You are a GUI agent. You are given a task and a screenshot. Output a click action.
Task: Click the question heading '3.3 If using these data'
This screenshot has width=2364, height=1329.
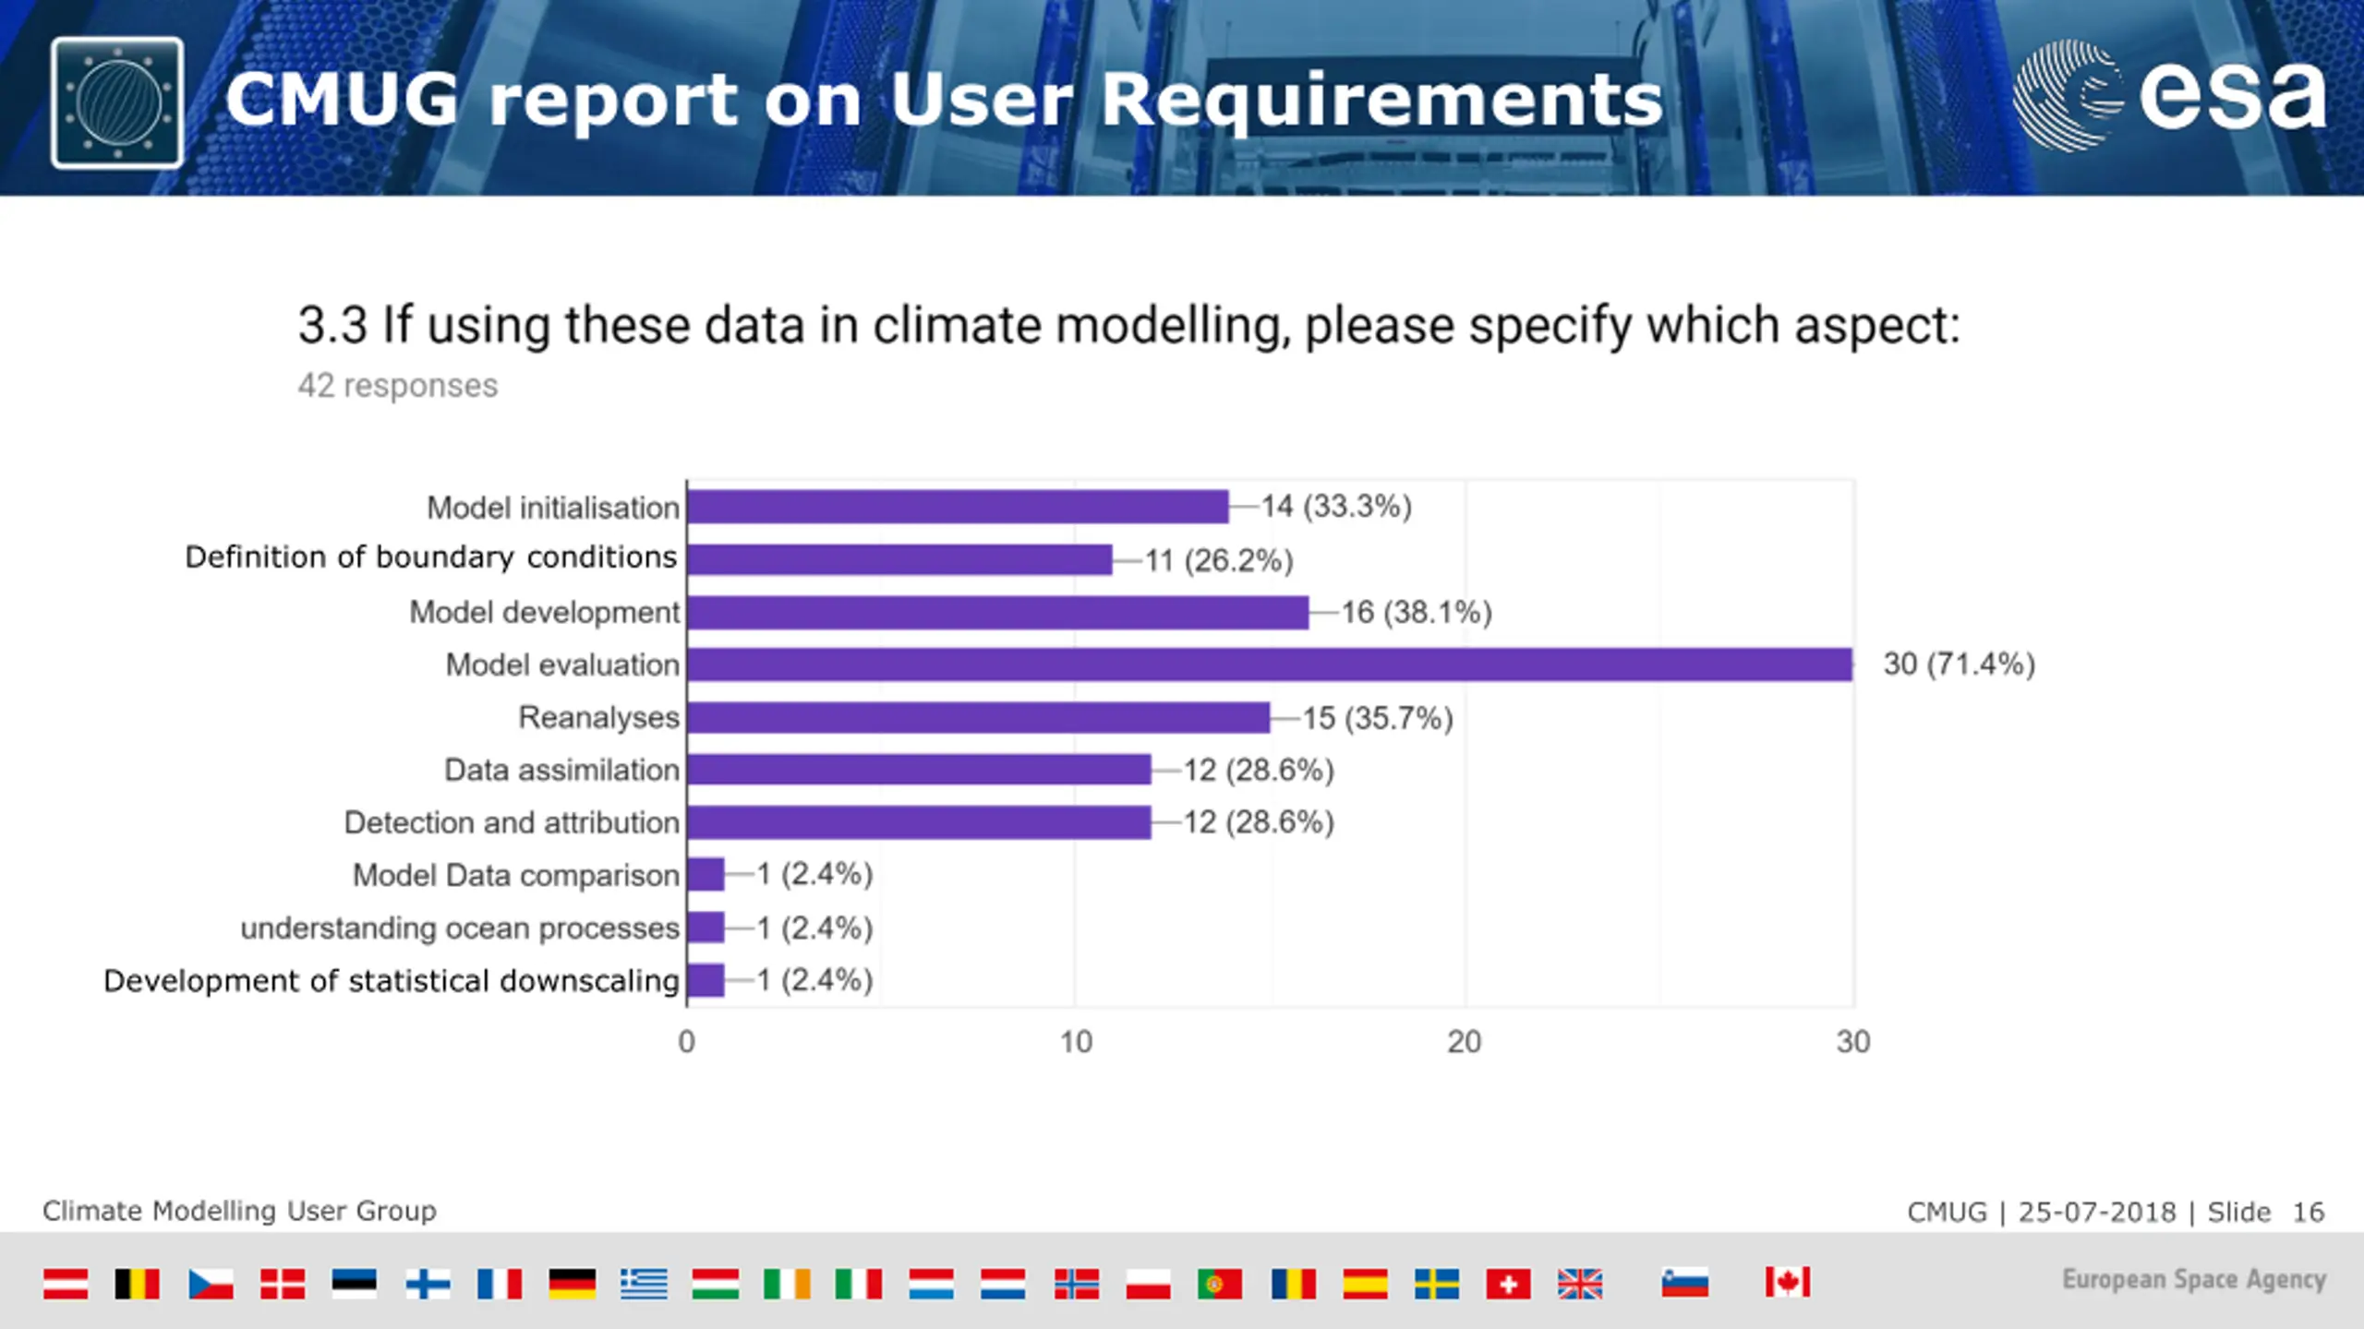click(1128, 326)
